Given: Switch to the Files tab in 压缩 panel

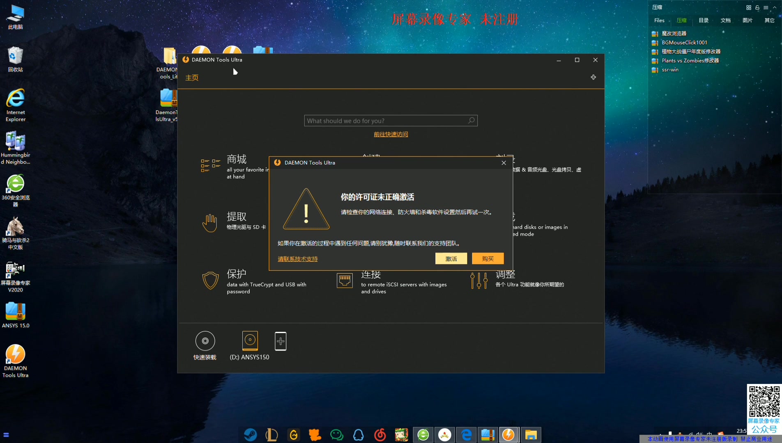Looking at the screenshot, I should coord(659,21).
